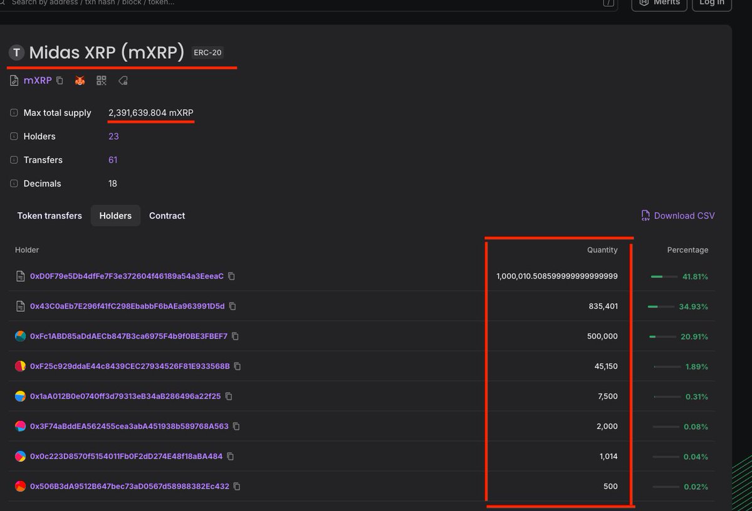Click the info icon next to Decimals

[x=14, y=184]
